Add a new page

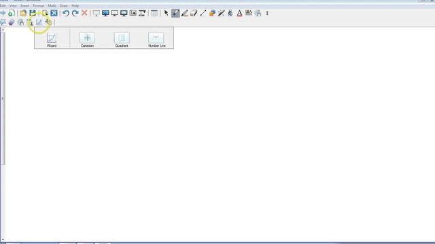click(12, 13)
